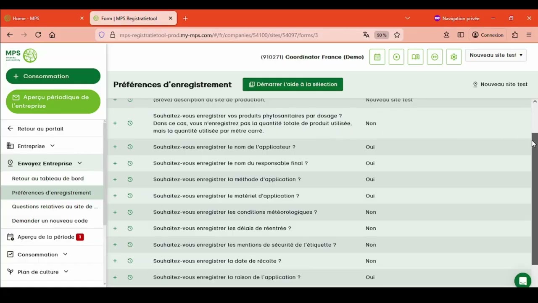
Task: Reload the browser page
Action: [x=38, y=35]
